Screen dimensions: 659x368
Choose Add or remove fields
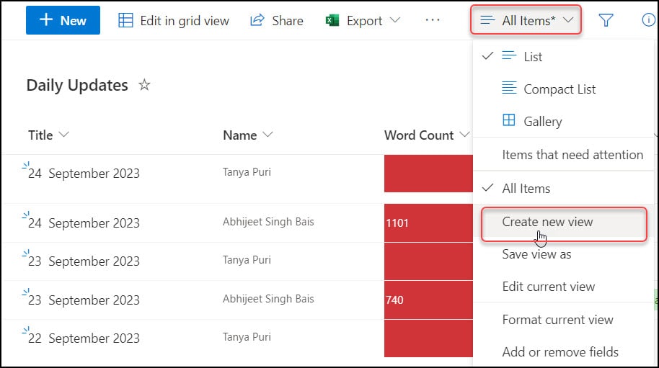click(564, 351)
